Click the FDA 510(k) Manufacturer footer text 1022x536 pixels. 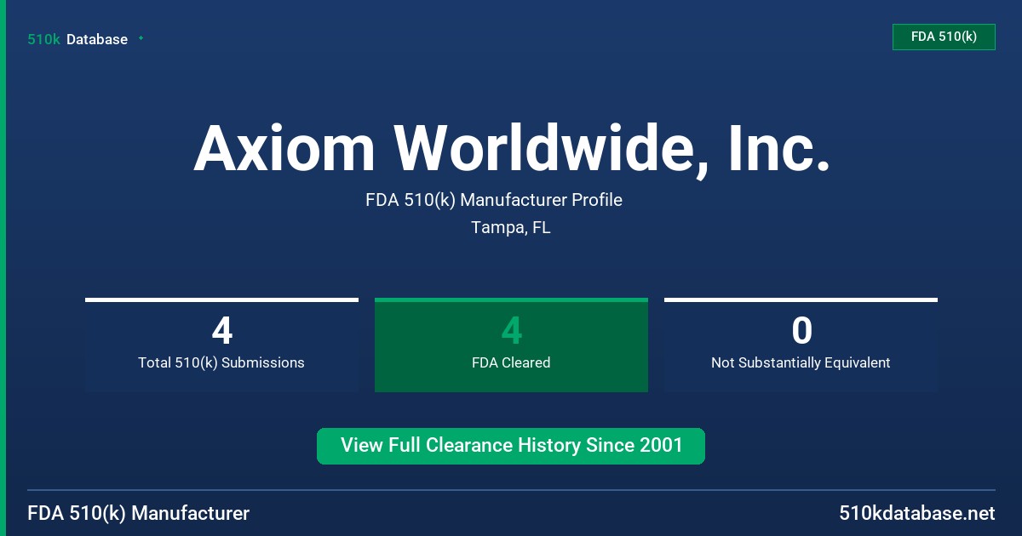click(139, 513)
